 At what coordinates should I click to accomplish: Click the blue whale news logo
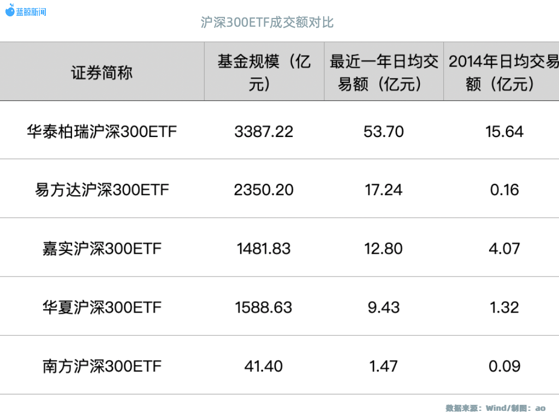coord(26,10)
